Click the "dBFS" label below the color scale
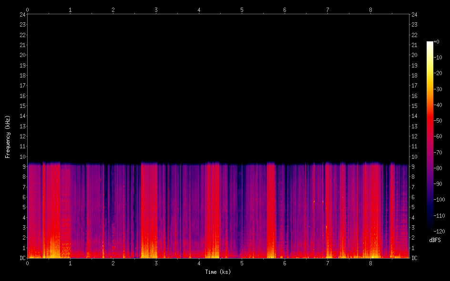The image size is (450, 281). pyautogui.click(x=435, y=240)
